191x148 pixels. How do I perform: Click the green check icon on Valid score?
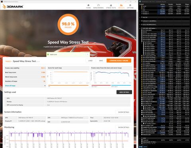tap(48, 55)
